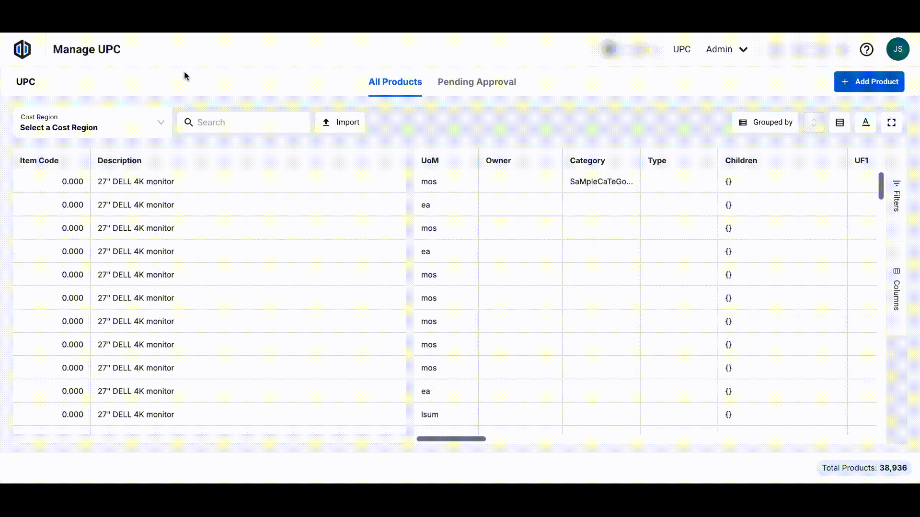Viewport: 920px width, 517px height.
Task: Click the Import button
Action: (340, 123)
